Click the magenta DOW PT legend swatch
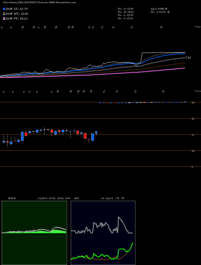The width and height of the screenshot is (201, 265). (4, 18)
